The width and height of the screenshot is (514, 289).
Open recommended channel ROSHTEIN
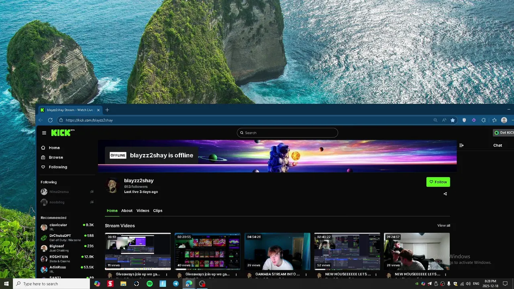point(67,258)
